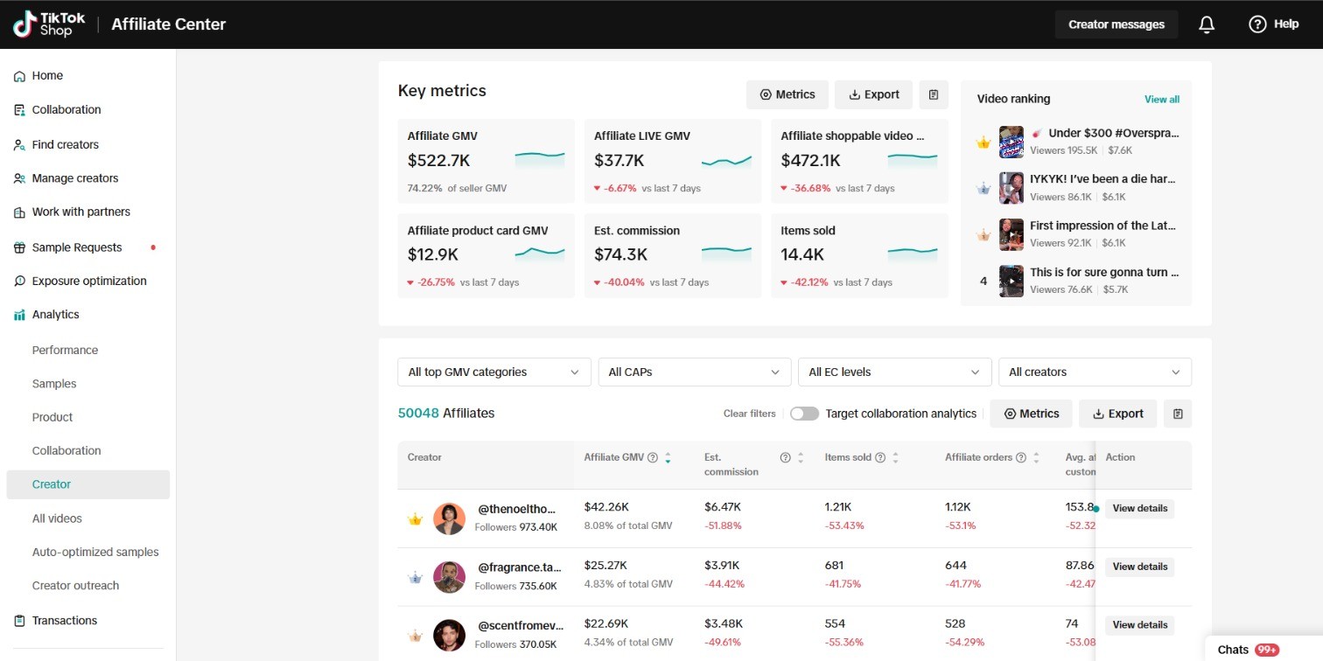
Task: Click the Affiliate GMV info tooltip icon
Action: tap(652, 457)
